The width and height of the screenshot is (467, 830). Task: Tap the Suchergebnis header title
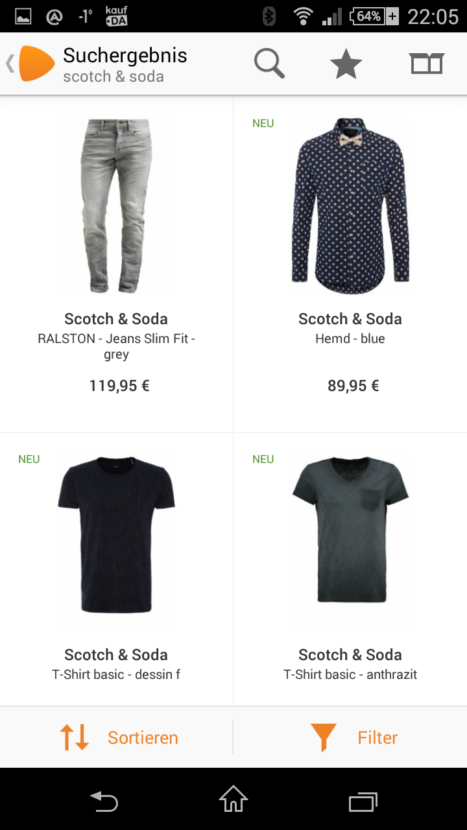pos(125,56)
